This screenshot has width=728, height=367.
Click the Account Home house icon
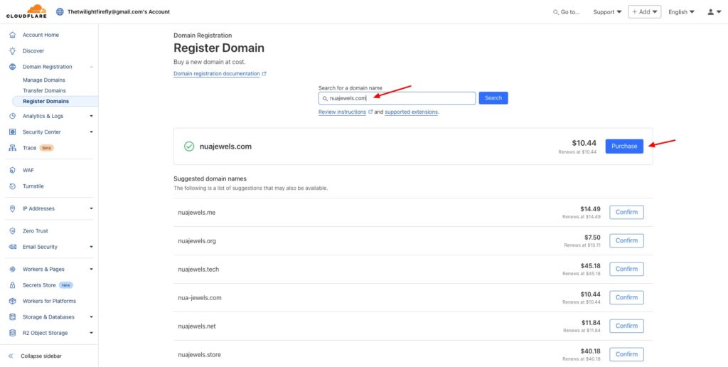(13, 35)
